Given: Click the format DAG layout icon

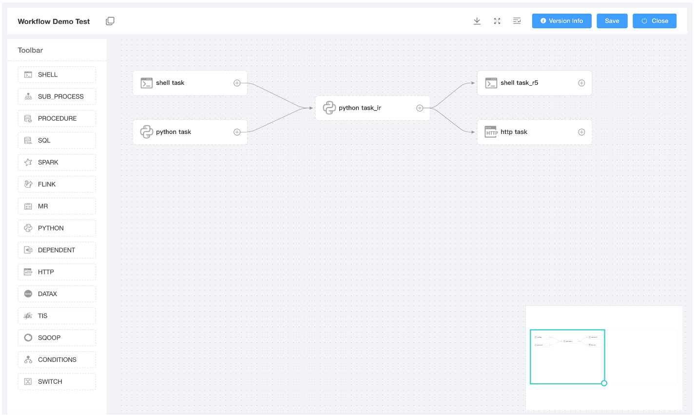Looking at the screenshot, I should (x=516, y=21).
